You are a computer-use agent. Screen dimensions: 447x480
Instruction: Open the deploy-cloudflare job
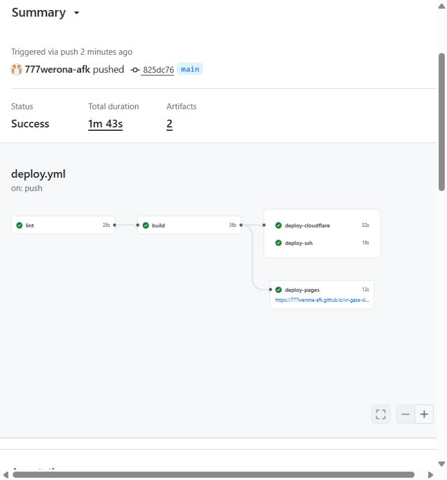point(322,225)
